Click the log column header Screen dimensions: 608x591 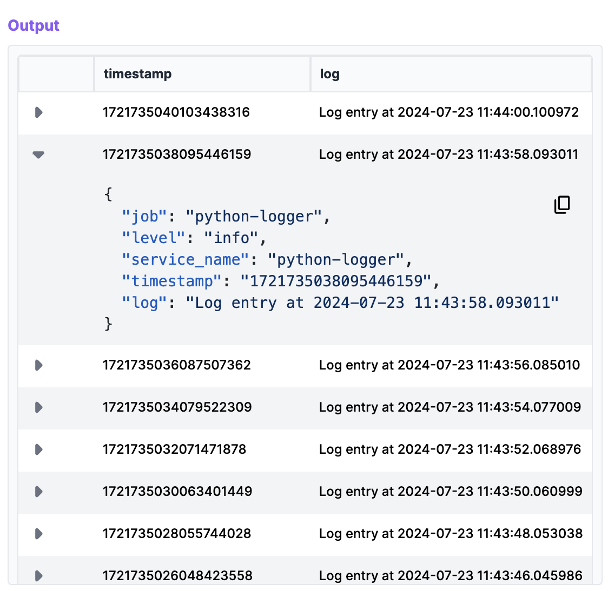coord(329,74)
